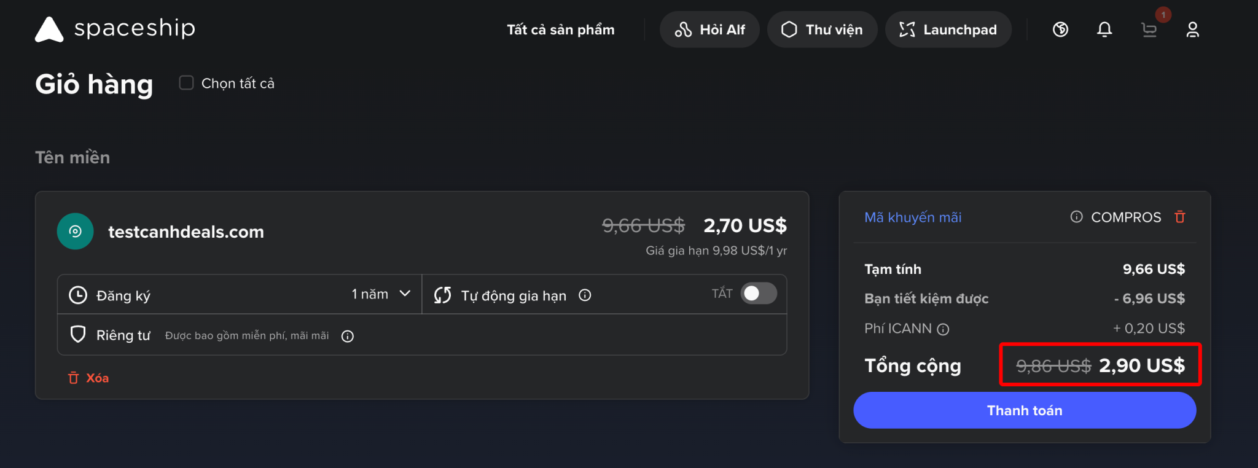Click the Mã khuyến mãi link
This screenshot has height=468, width=1258.
tap(913, 217)
